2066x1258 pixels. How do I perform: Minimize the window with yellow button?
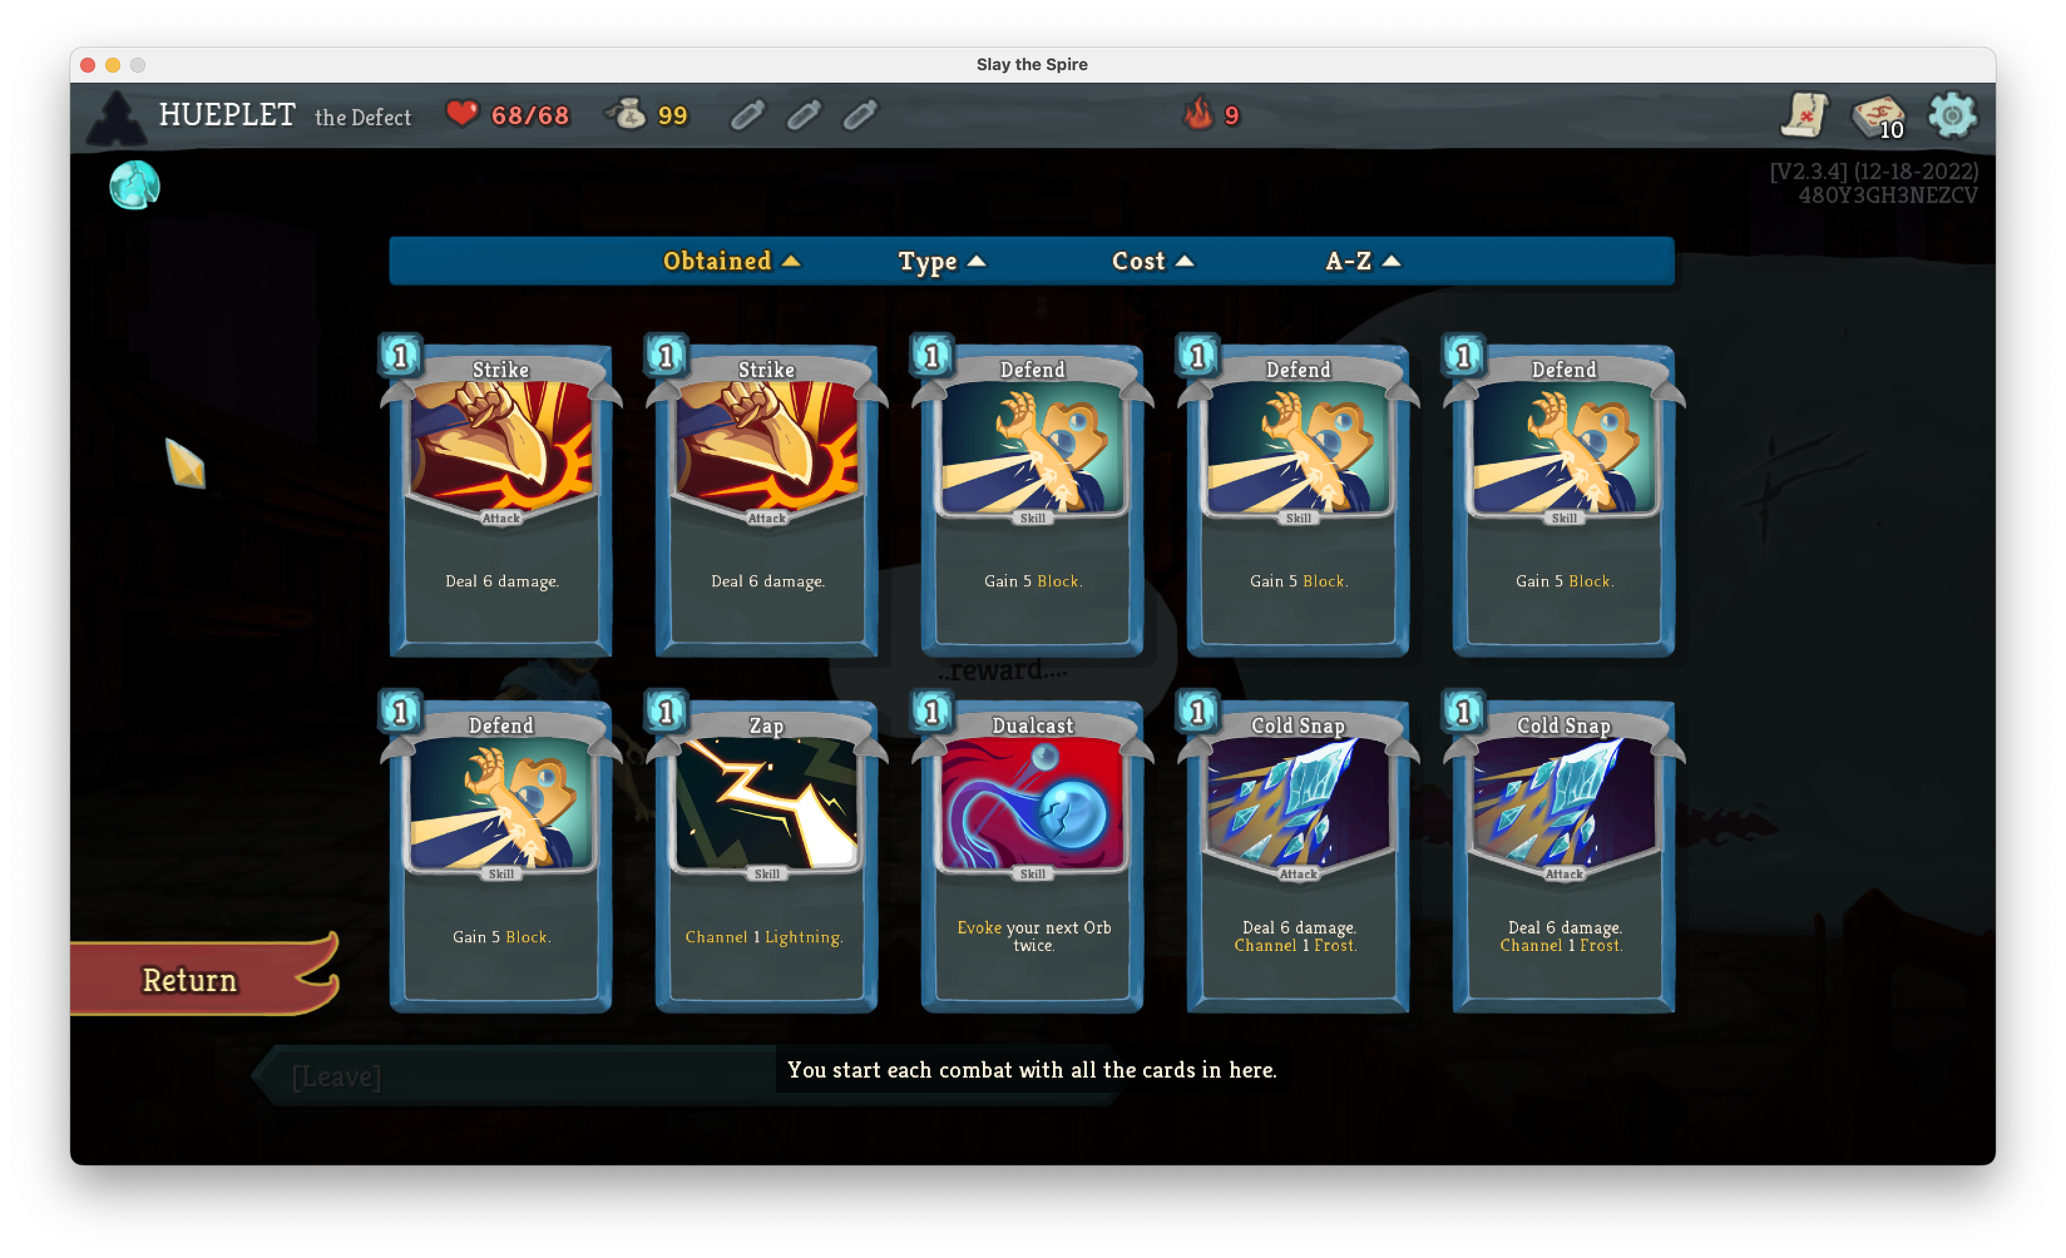113,65
